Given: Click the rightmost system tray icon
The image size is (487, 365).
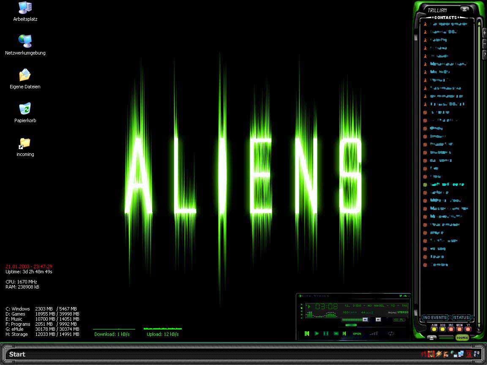Looking at the screenshot, I should (x=477, y=354).
